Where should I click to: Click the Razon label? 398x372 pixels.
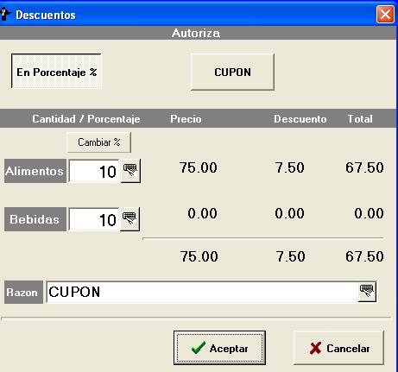[x=23, y=292]
